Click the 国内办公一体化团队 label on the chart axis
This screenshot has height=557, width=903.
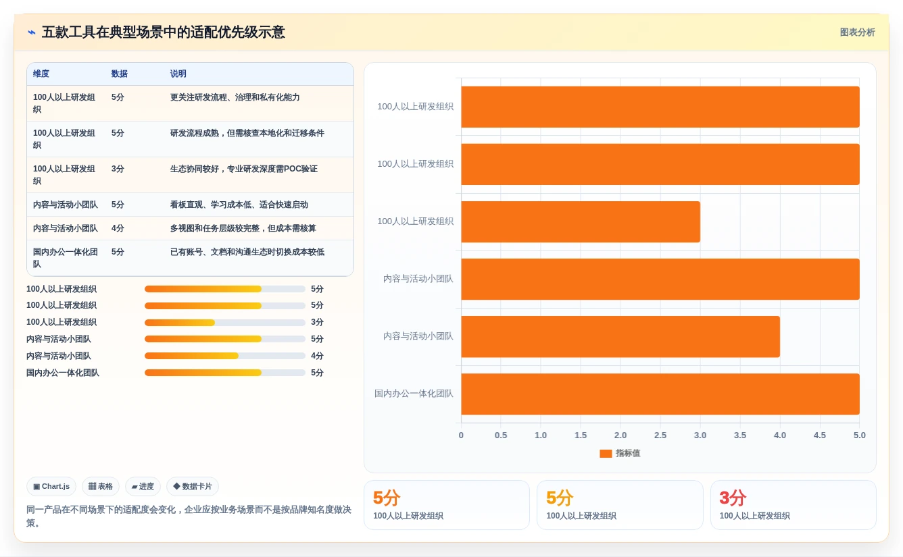414,394
